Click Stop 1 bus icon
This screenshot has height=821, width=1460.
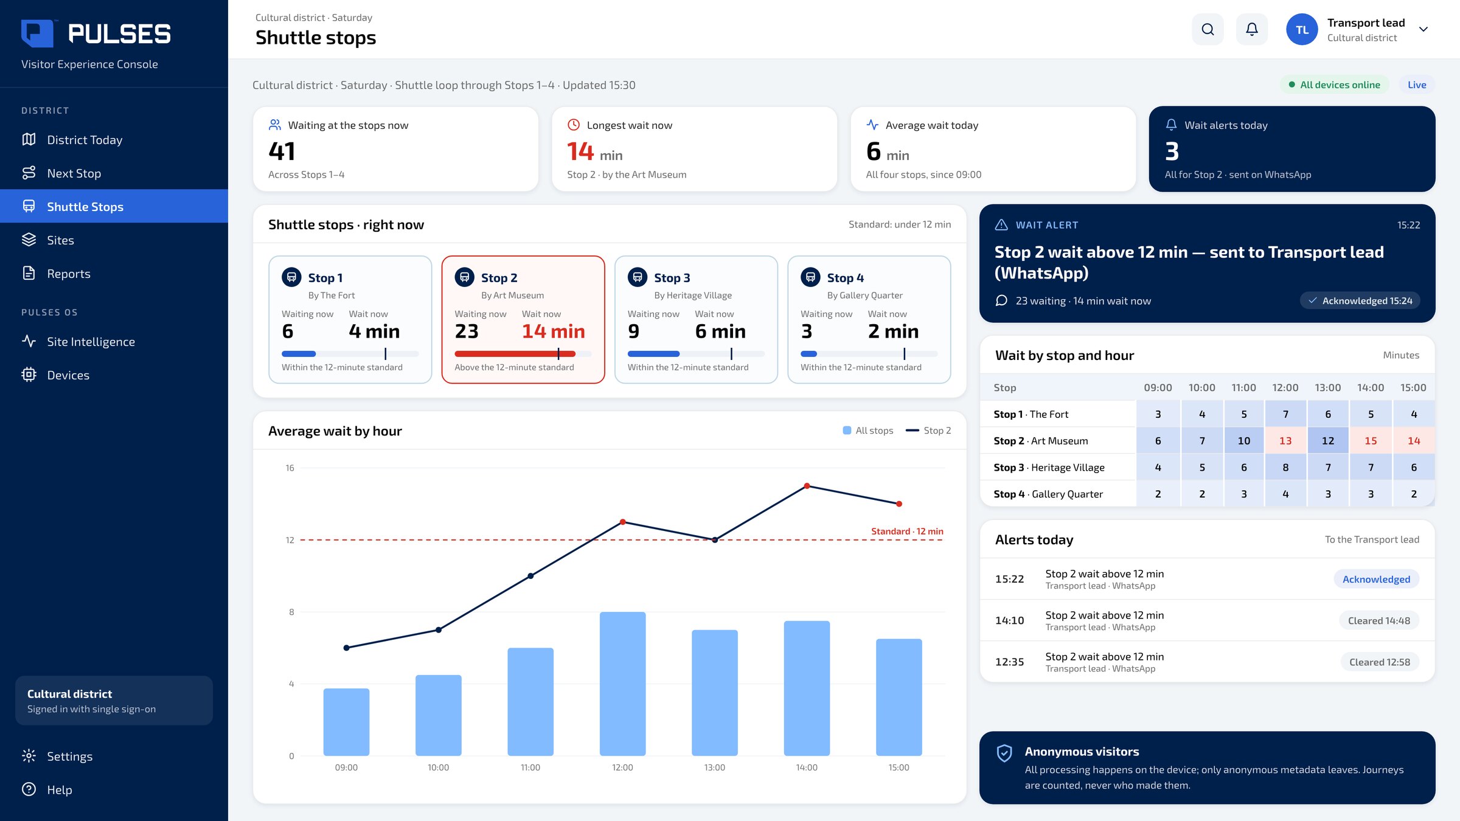click(291, 277)
